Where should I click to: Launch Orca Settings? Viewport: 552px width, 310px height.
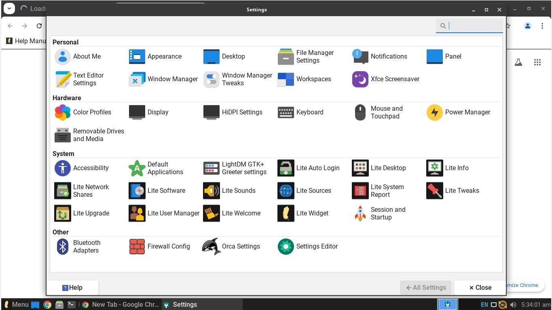coord(231,247)
